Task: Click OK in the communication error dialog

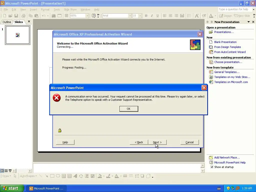Action: [129, 109]
